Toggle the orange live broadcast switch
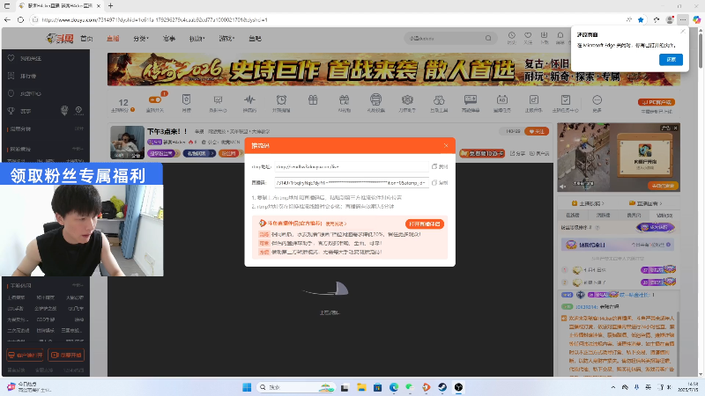 155,99
